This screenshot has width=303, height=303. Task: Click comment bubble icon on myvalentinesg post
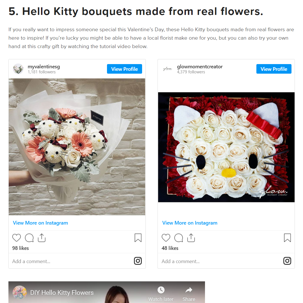[x=29, y=238]
